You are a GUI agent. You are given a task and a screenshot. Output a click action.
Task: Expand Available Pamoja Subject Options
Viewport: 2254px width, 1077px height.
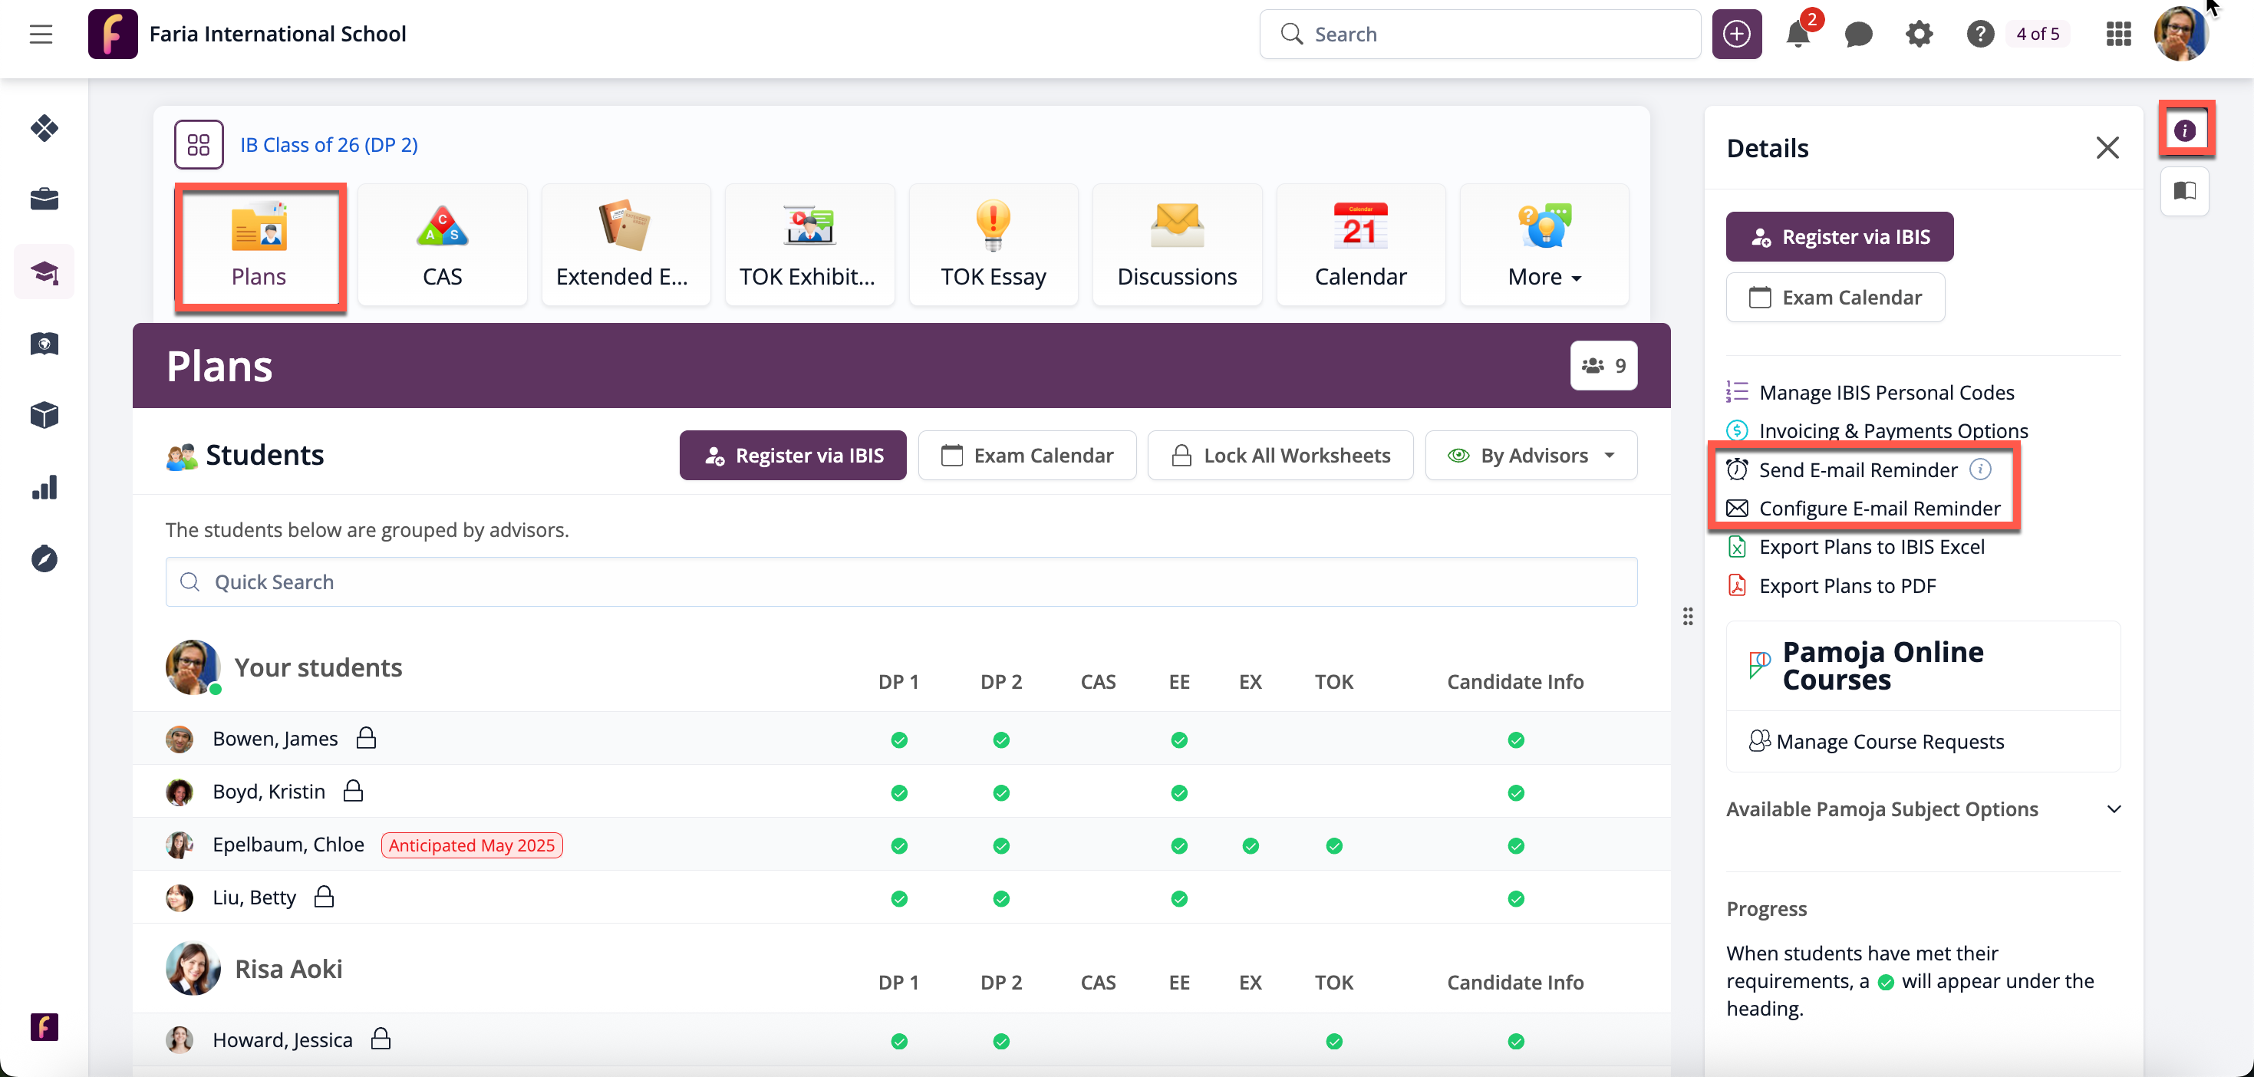click(x=2113, y=809)
